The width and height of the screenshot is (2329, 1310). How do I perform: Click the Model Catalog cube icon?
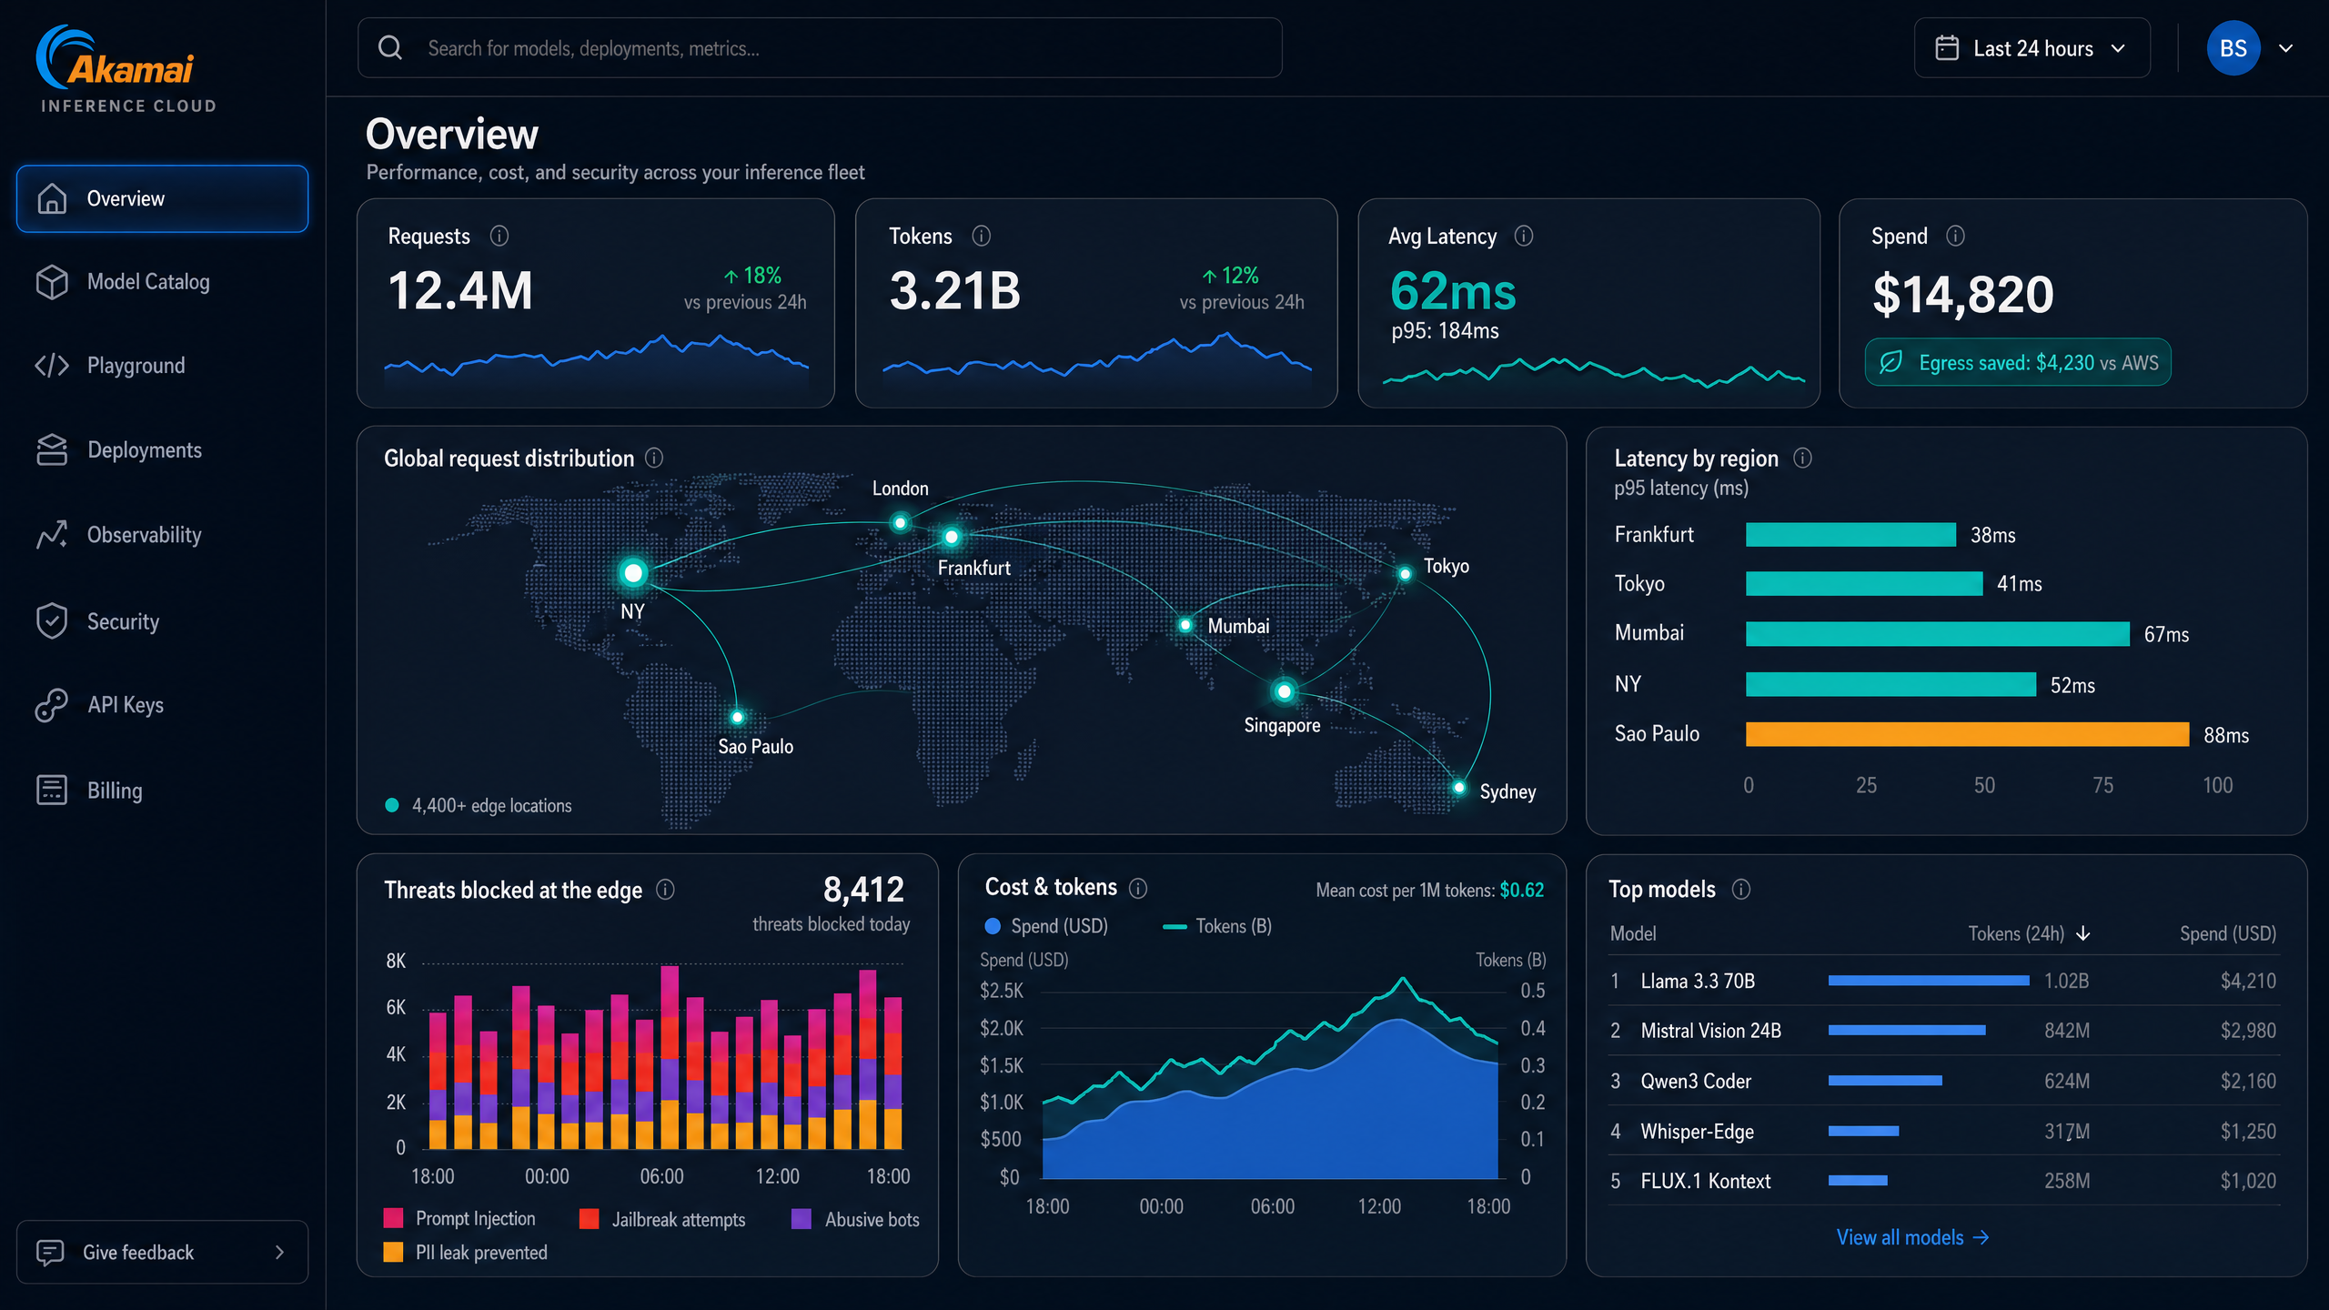(x=52, y=282)
